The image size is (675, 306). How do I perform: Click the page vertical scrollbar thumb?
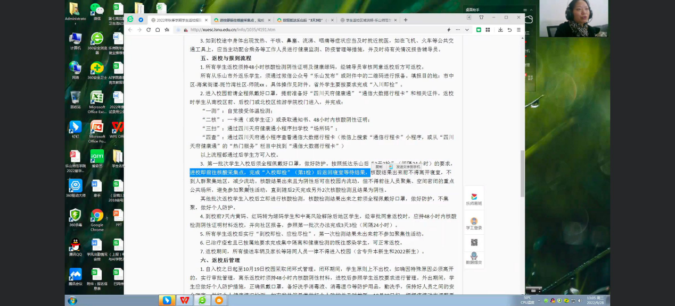coord(522,165)
